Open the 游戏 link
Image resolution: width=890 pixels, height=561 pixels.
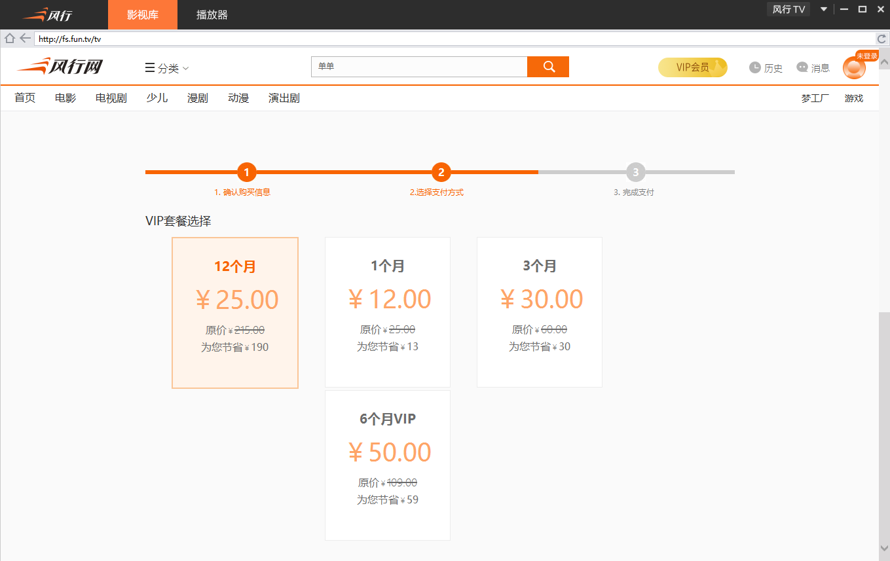(854, 99)
